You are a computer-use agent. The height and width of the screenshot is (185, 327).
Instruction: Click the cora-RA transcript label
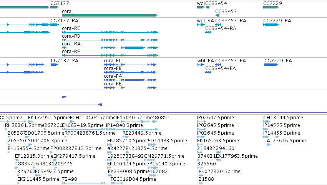pyautogui.click(x=71, y=44)
